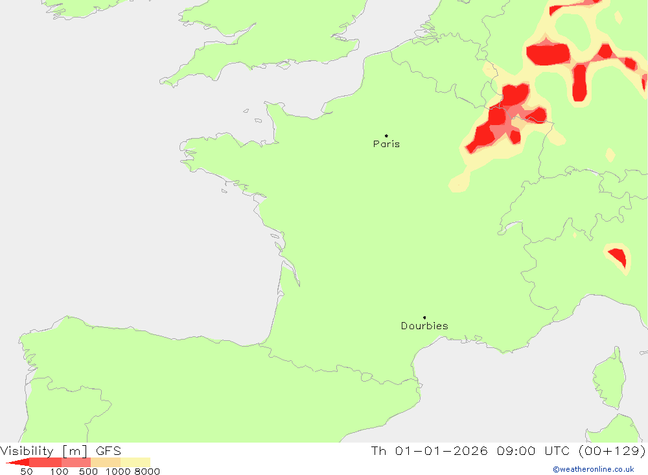Click the 50 to 100 red legend swatch
648x475 pixels.
[45, 462]
